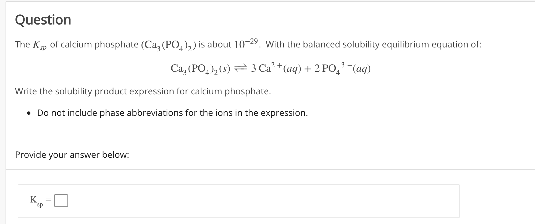Image resolution: width=535 pixels, height=224 pixels.
Task: Click the answer entry field to type expression
Action: click(x=61, y=201)
